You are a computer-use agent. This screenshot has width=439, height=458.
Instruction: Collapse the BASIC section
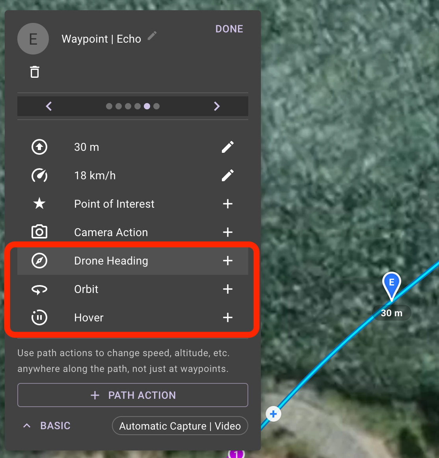26,426
